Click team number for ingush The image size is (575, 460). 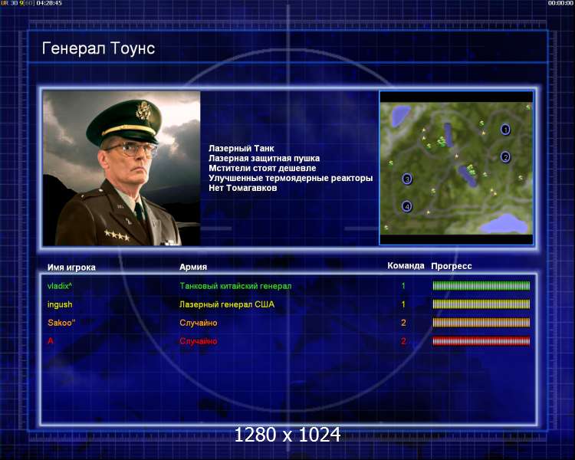point(403,304)
